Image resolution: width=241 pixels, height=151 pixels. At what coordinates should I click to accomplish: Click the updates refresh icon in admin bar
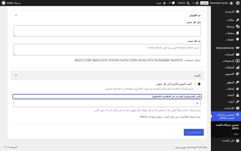(x=197, y=3)
